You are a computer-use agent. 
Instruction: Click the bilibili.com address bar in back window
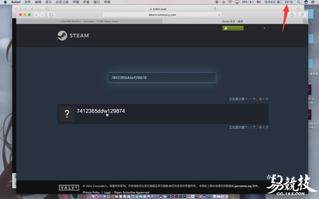click(158, 9)
